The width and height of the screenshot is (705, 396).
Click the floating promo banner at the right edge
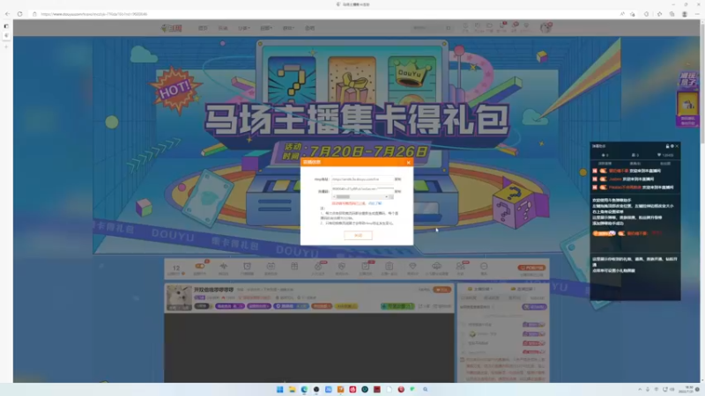tap(687, 99)
